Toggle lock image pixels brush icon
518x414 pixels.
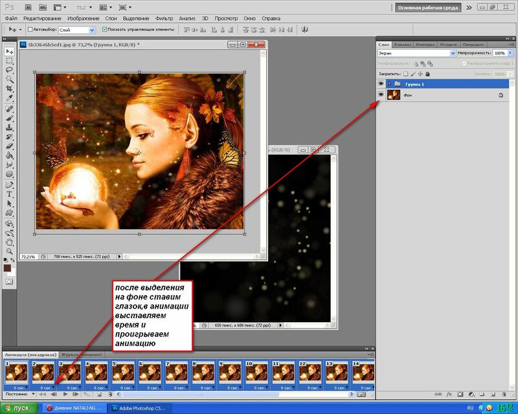[413, 74]
